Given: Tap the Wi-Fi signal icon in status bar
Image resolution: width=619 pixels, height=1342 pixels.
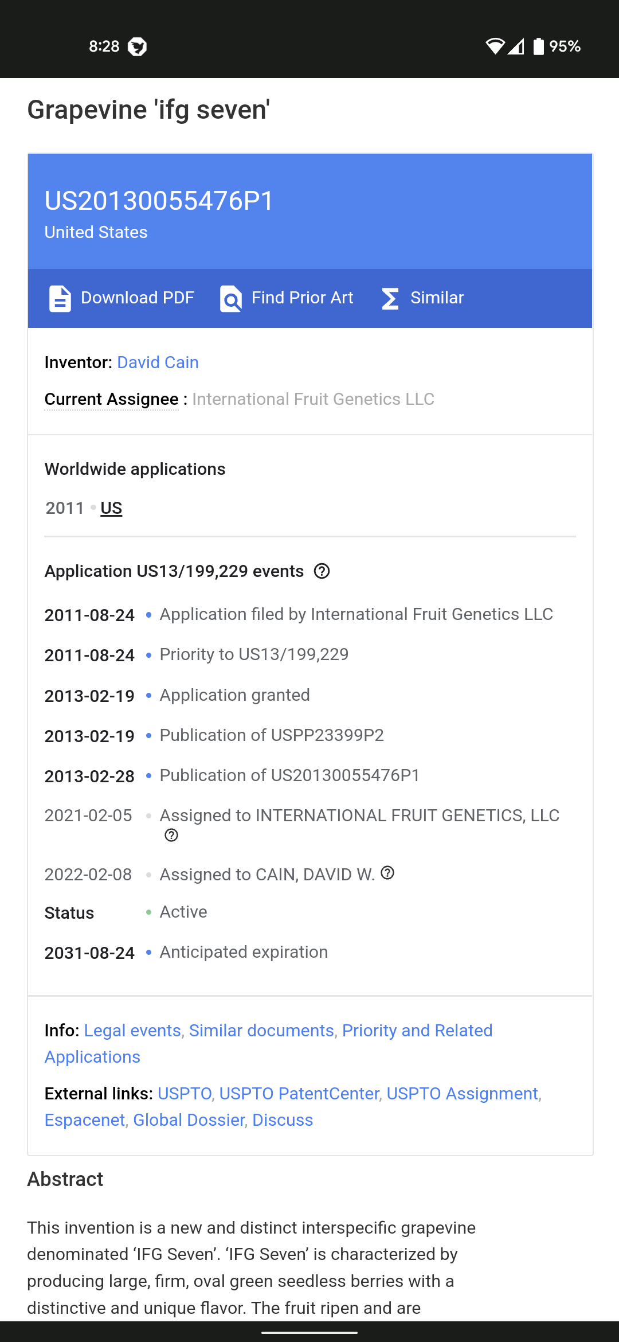Looking at the screenshot, I should coord(495,46).
